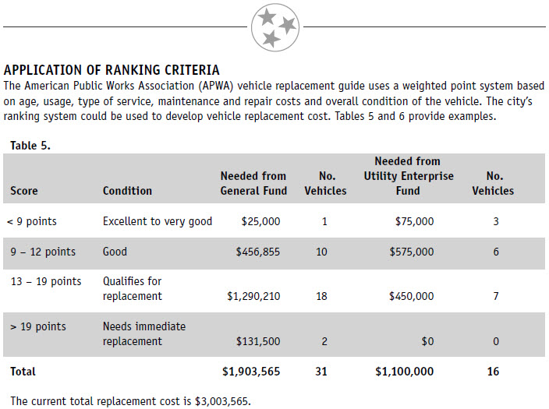Screen dimensions: 549x409
Task: Click the 'Excellent to very good' condition cell
Action: click(158, 221)
